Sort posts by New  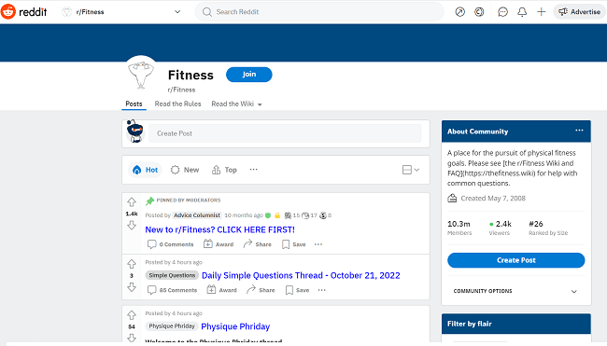pos(185,170)
